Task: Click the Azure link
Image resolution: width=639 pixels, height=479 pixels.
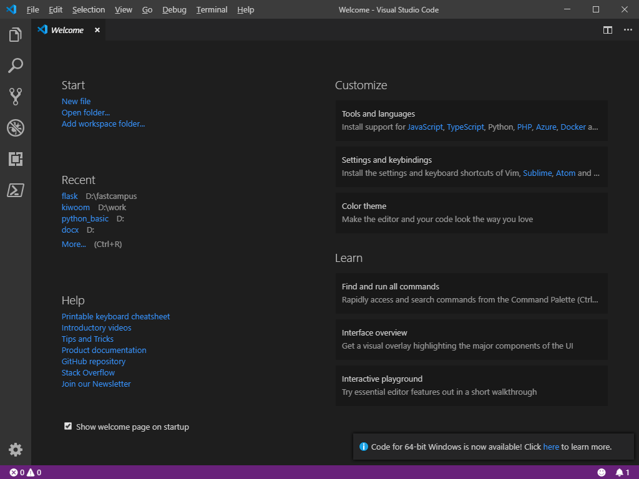Action: click(546, 127)
